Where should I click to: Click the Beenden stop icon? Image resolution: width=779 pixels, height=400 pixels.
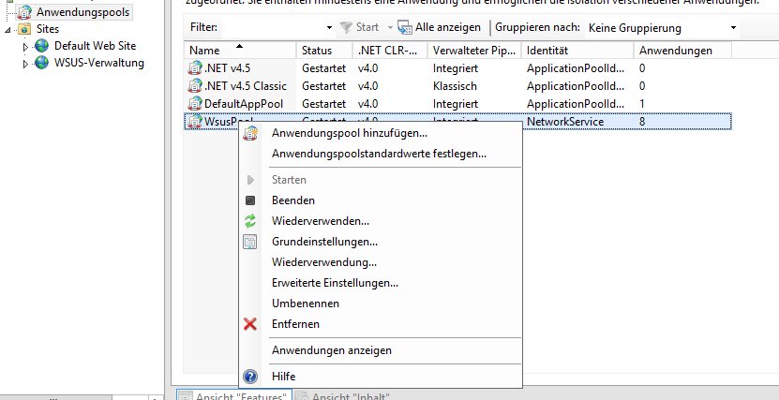(250, 200)
